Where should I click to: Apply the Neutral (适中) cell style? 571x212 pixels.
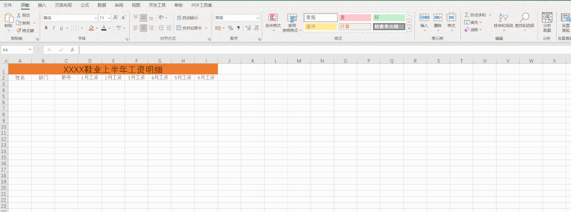tap(321, 26)
